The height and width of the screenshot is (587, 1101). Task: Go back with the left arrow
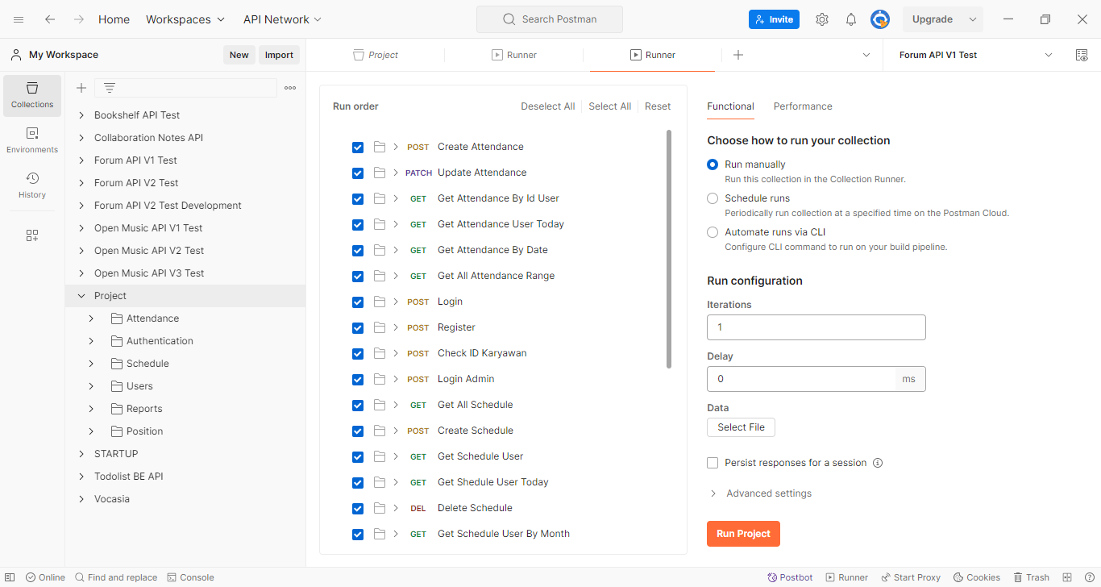50,19
